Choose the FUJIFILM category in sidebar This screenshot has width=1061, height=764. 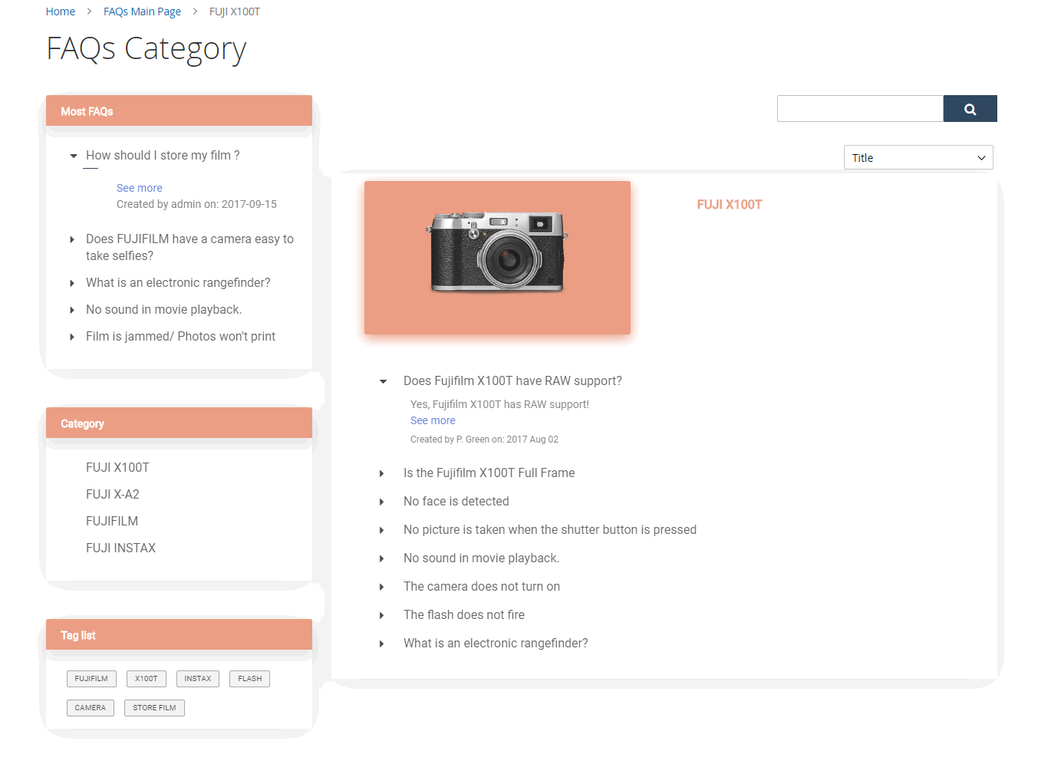pyautogui.click(x=112, y=521)
